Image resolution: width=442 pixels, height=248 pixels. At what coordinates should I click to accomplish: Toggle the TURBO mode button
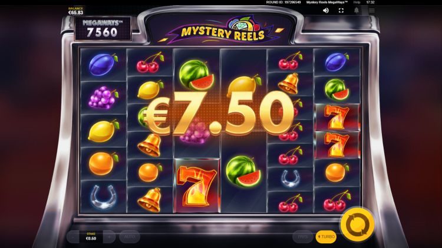coord(326,237)
